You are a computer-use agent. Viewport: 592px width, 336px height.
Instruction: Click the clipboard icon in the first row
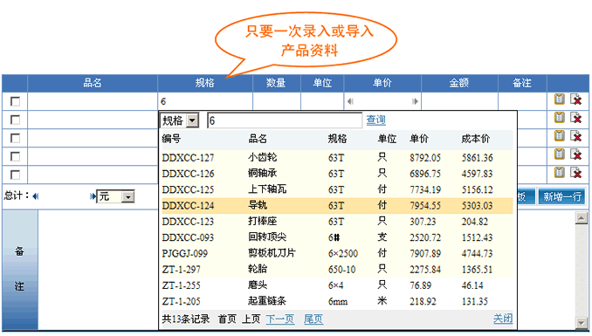click(559, 99)
